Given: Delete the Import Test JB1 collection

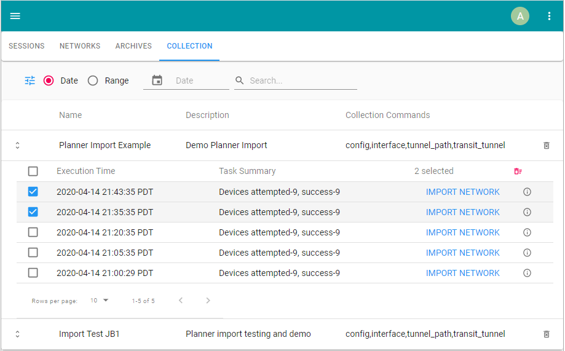Looking at the screenshot, I should [x=546, y=334].
